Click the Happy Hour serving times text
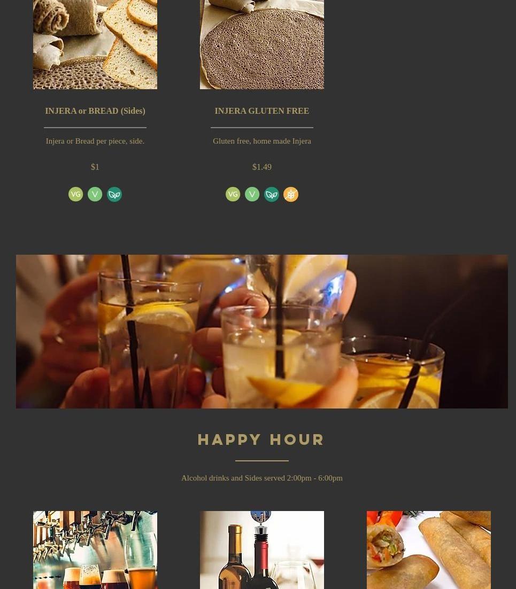This screenshot has height=589, width=516. (x=262, y=478)
